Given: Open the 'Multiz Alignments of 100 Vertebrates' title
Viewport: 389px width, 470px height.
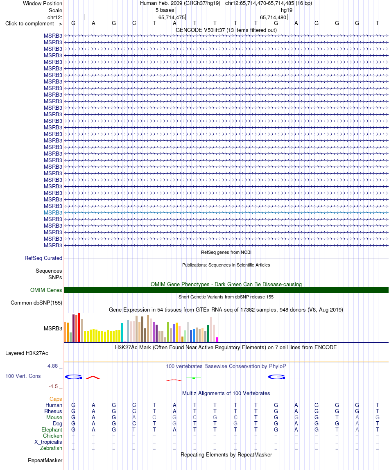Looking at the screenshot, I should (x=226, y=393).
